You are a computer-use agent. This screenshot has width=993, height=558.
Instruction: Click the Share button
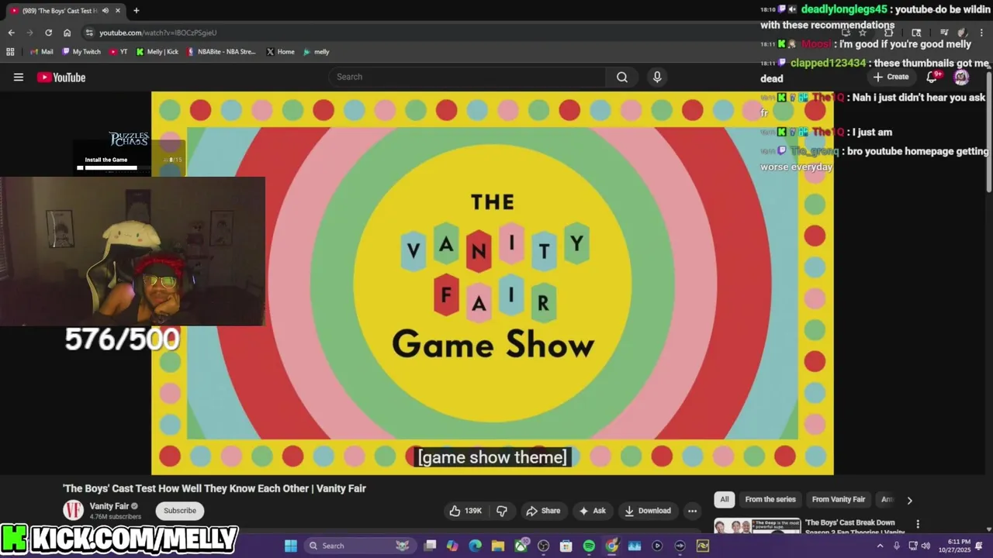(543, 511)
